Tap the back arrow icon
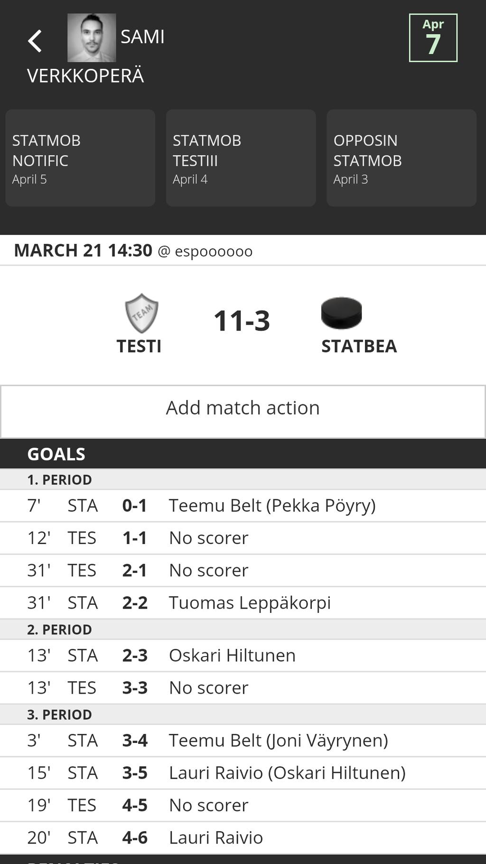Image resolution: width=486 pixels, height=864 pixels. click(35, 41)
